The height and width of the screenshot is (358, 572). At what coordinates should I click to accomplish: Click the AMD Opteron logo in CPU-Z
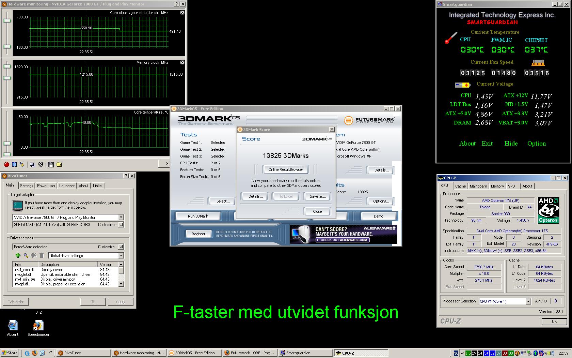coord(548,210)
